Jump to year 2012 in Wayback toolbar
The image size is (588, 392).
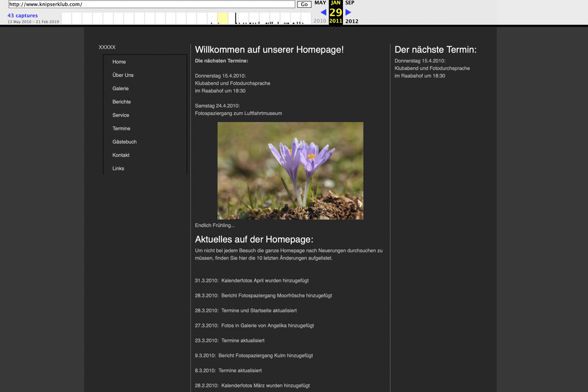tap(352, 21)
